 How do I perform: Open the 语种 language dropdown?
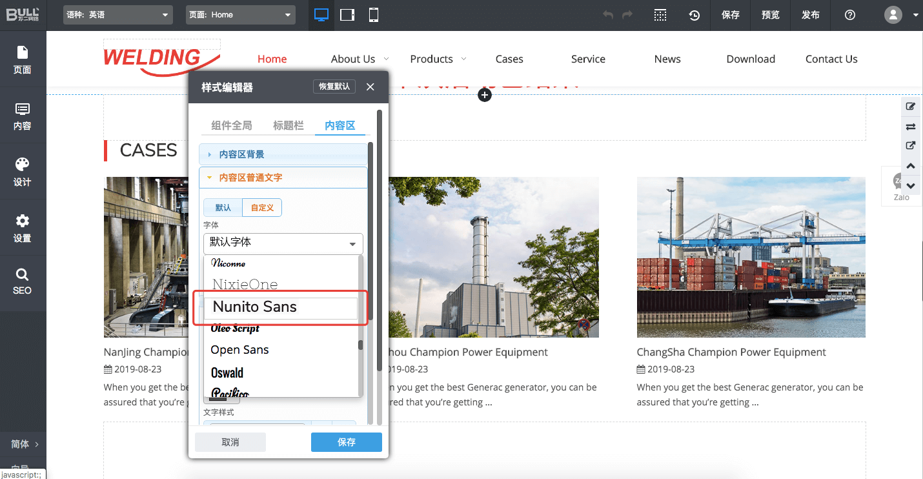[118, 15]
